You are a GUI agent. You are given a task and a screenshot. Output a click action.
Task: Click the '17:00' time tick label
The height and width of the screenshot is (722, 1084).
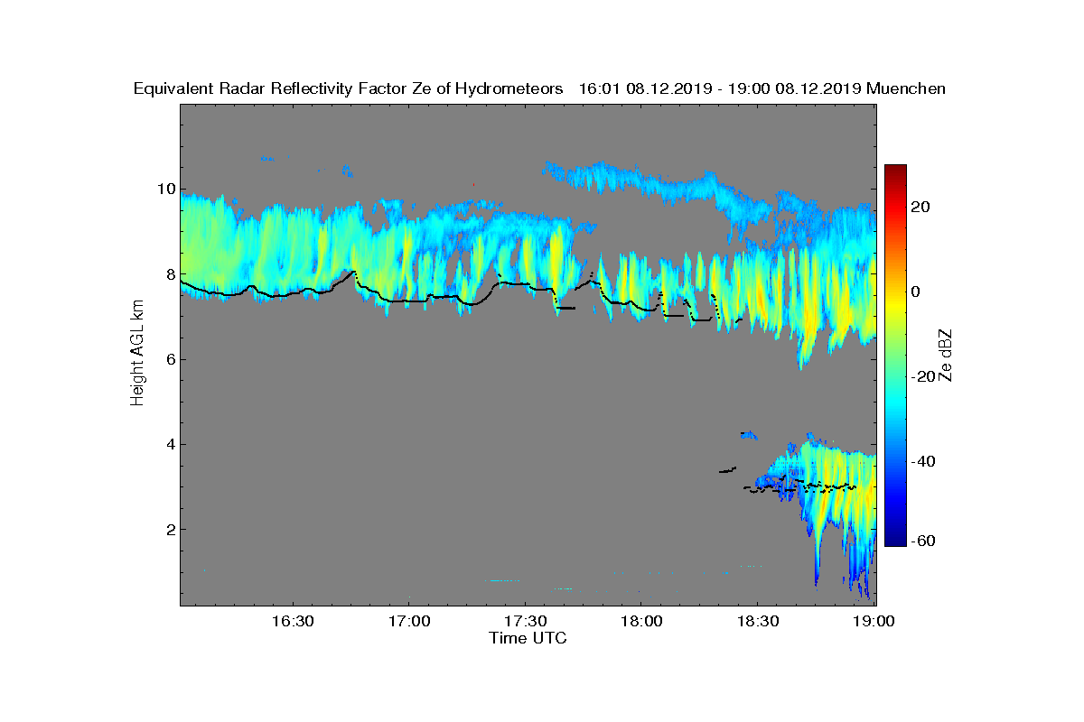[408, 622]
